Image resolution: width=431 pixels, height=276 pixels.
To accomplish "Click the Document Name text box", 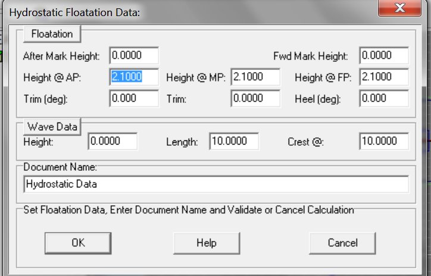I will coord(216,184).
